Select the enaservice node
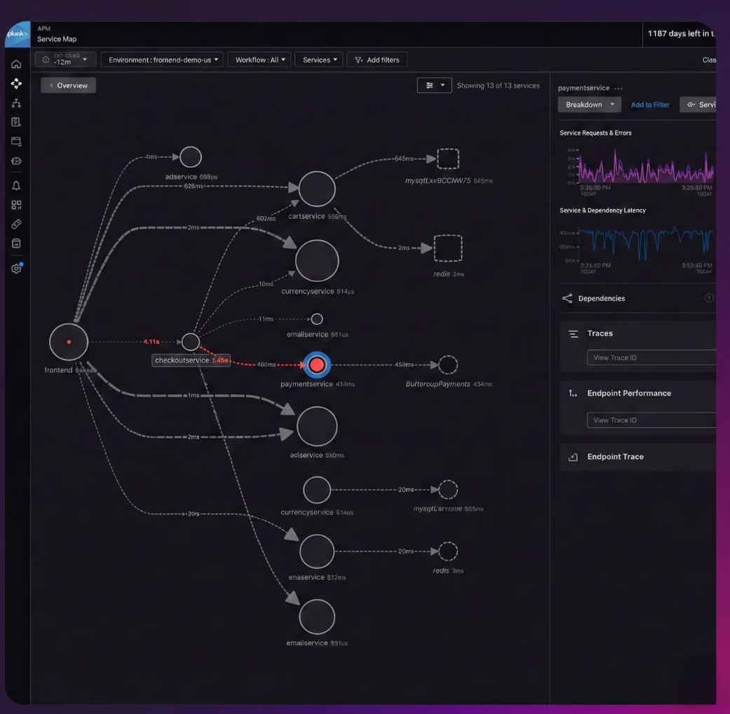The height and width of the screenshot is (714, 730). click(x=317, y=551)
